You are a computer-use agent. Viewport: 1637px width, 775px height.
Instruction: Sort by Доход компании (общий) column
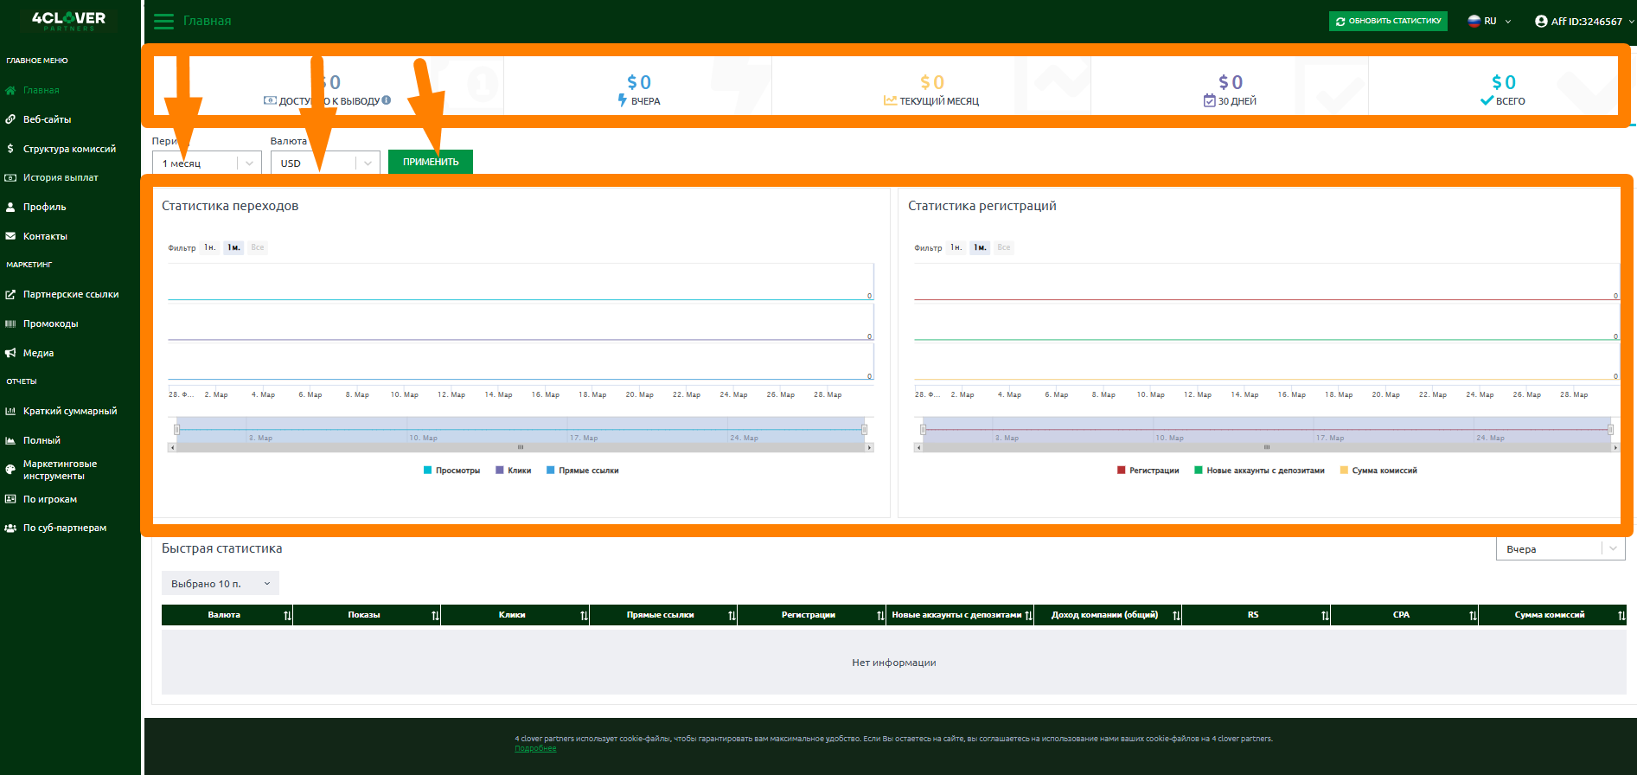point(1176,616)
